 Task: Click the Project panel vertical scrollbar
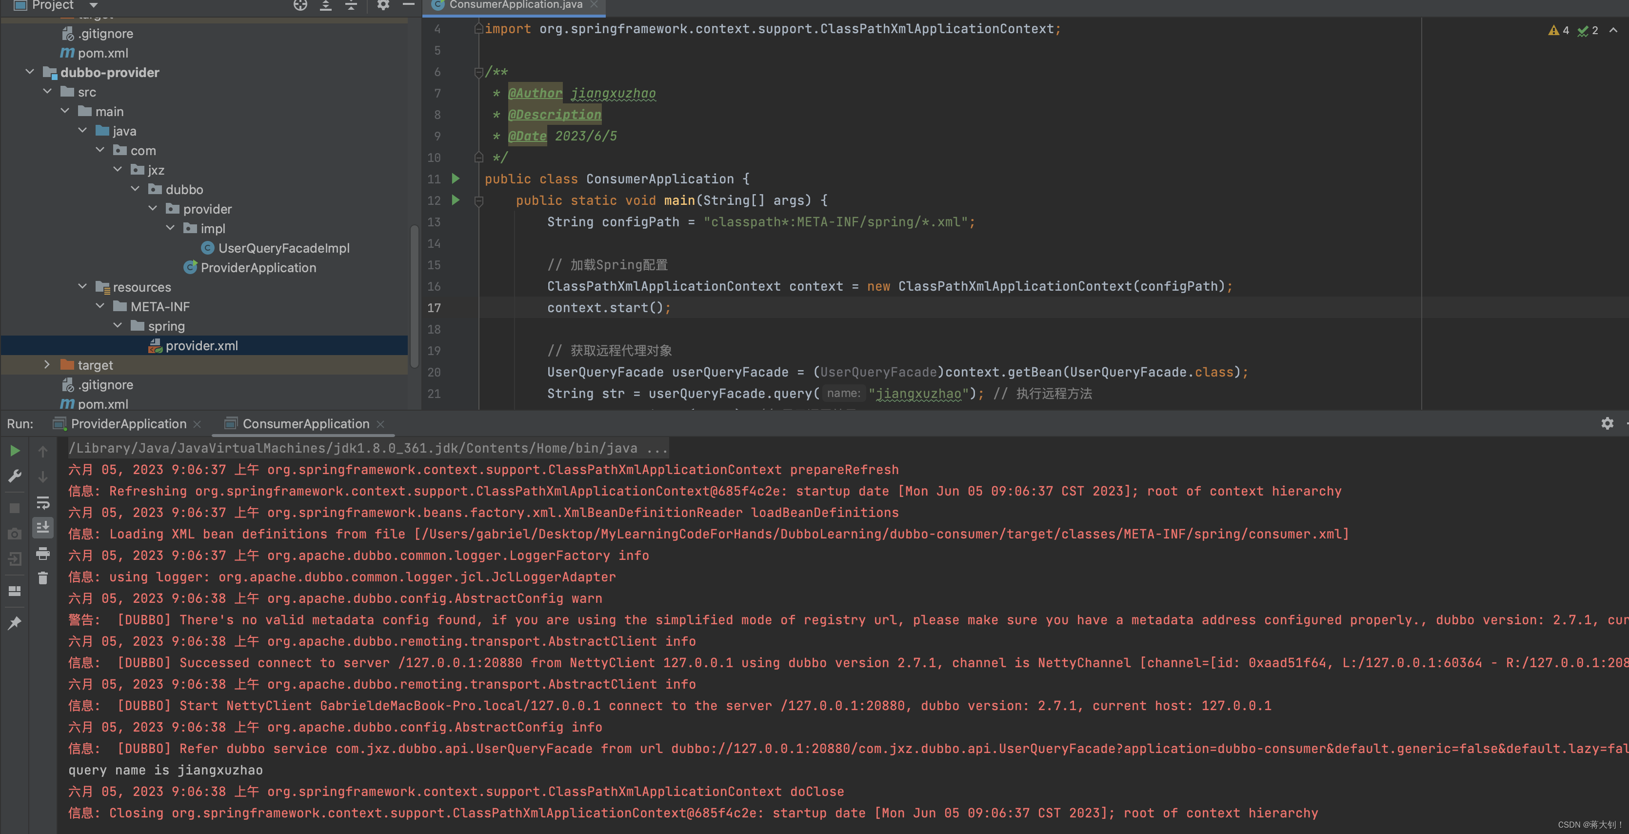point(415,295)
